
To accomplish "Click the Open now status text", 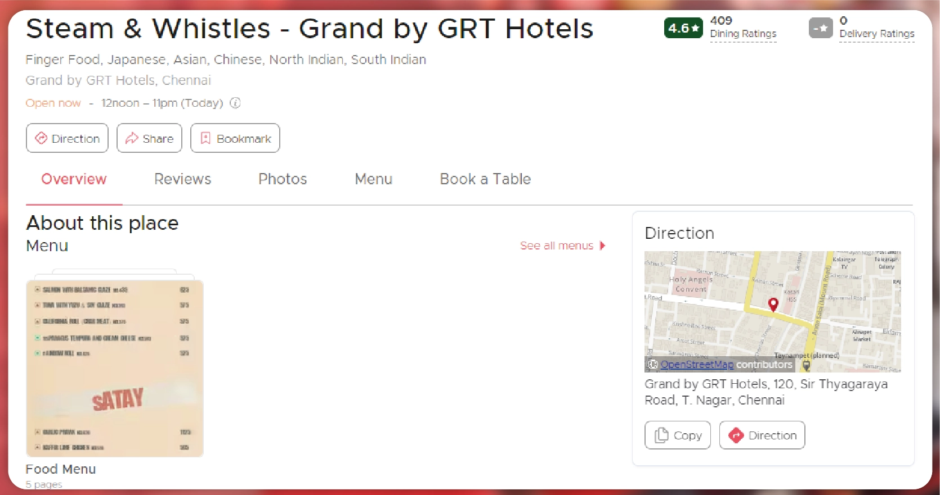I will point(53,103).
